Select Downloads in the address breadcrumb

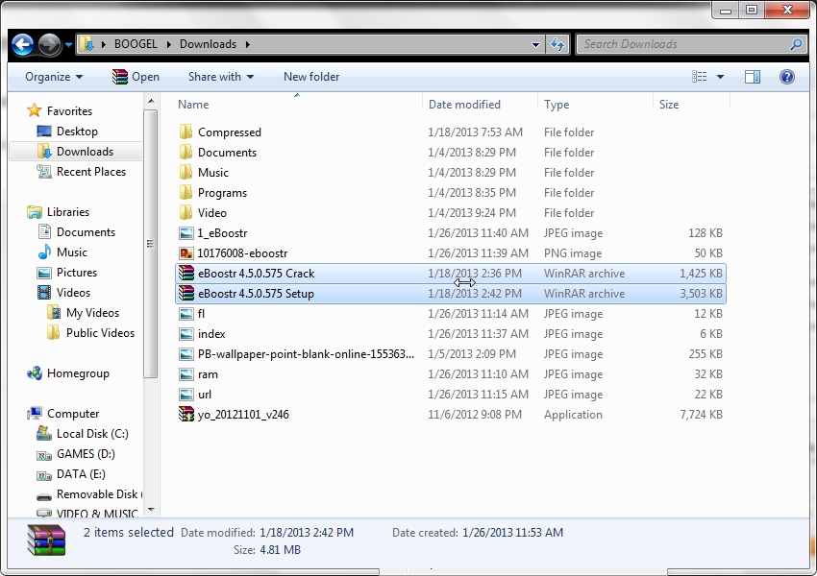(208, 44)
